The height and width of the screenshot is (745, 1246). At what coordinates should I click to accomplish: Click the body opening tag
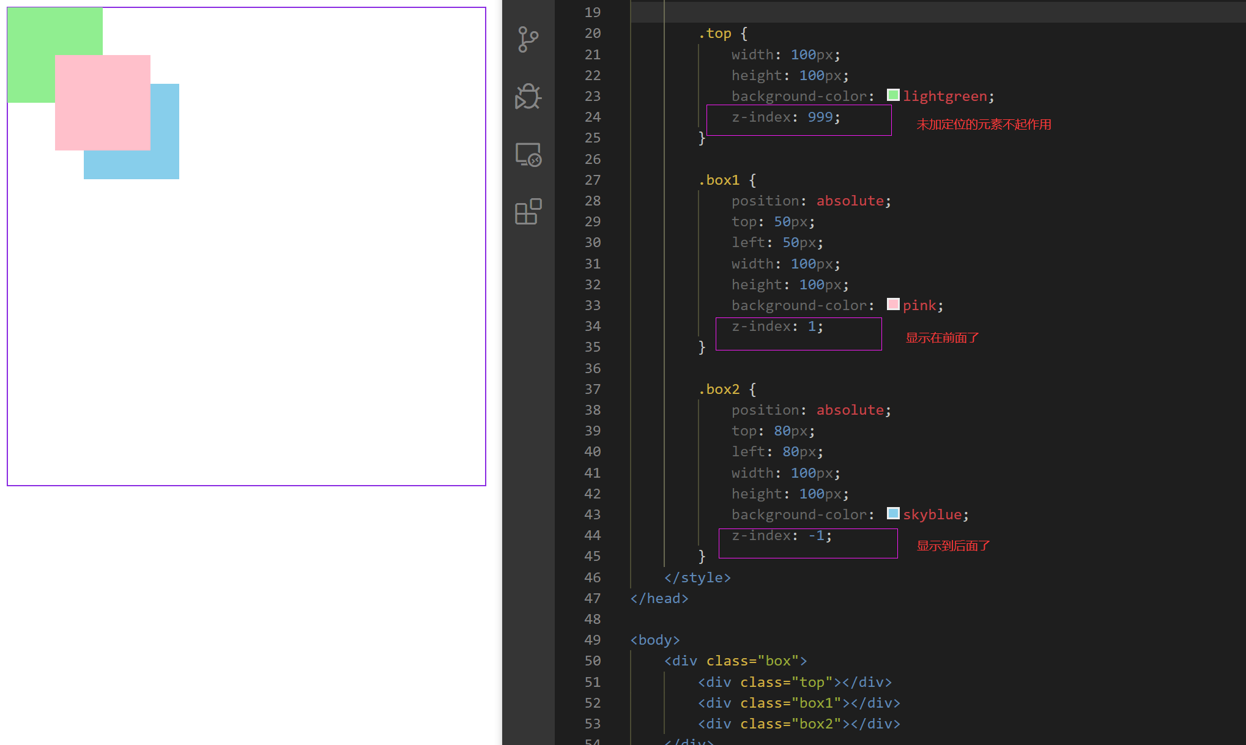click(x=655, y=640)
